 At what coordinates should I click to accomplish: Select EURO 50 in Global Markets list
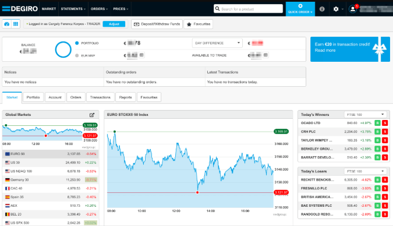[x=51, y=154]
